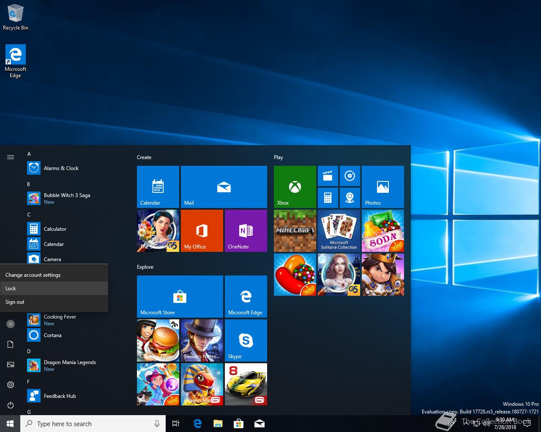Open the Movies & TV small tile
The image size is (541, 432).
328,176
